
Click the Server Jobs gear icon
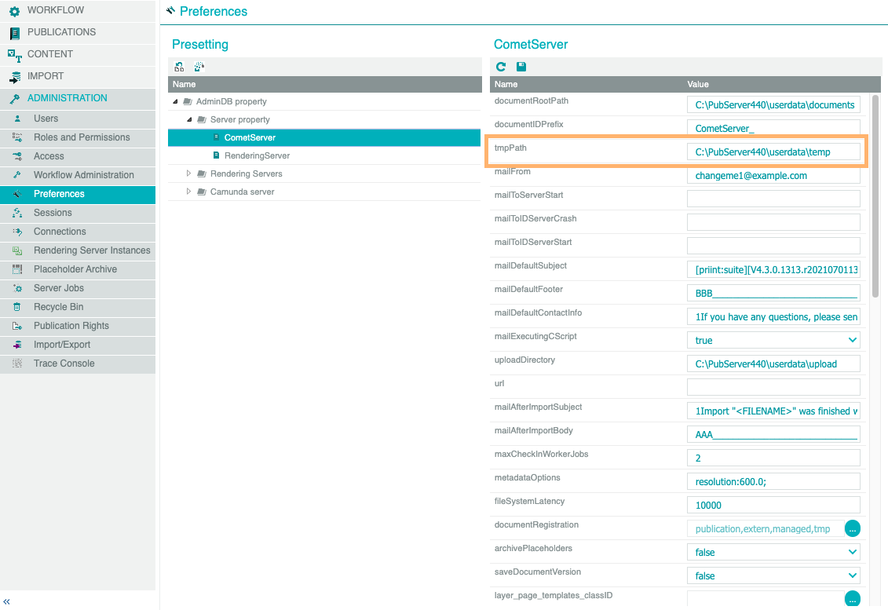(16, 288)
